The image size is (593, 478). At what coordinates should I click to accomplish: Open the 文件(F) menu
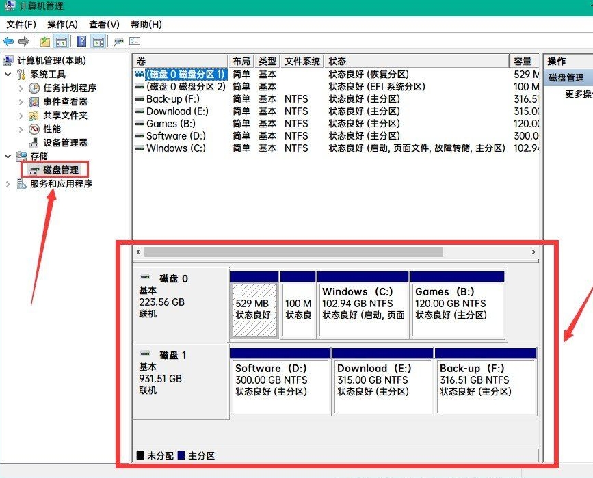[21, 25]
